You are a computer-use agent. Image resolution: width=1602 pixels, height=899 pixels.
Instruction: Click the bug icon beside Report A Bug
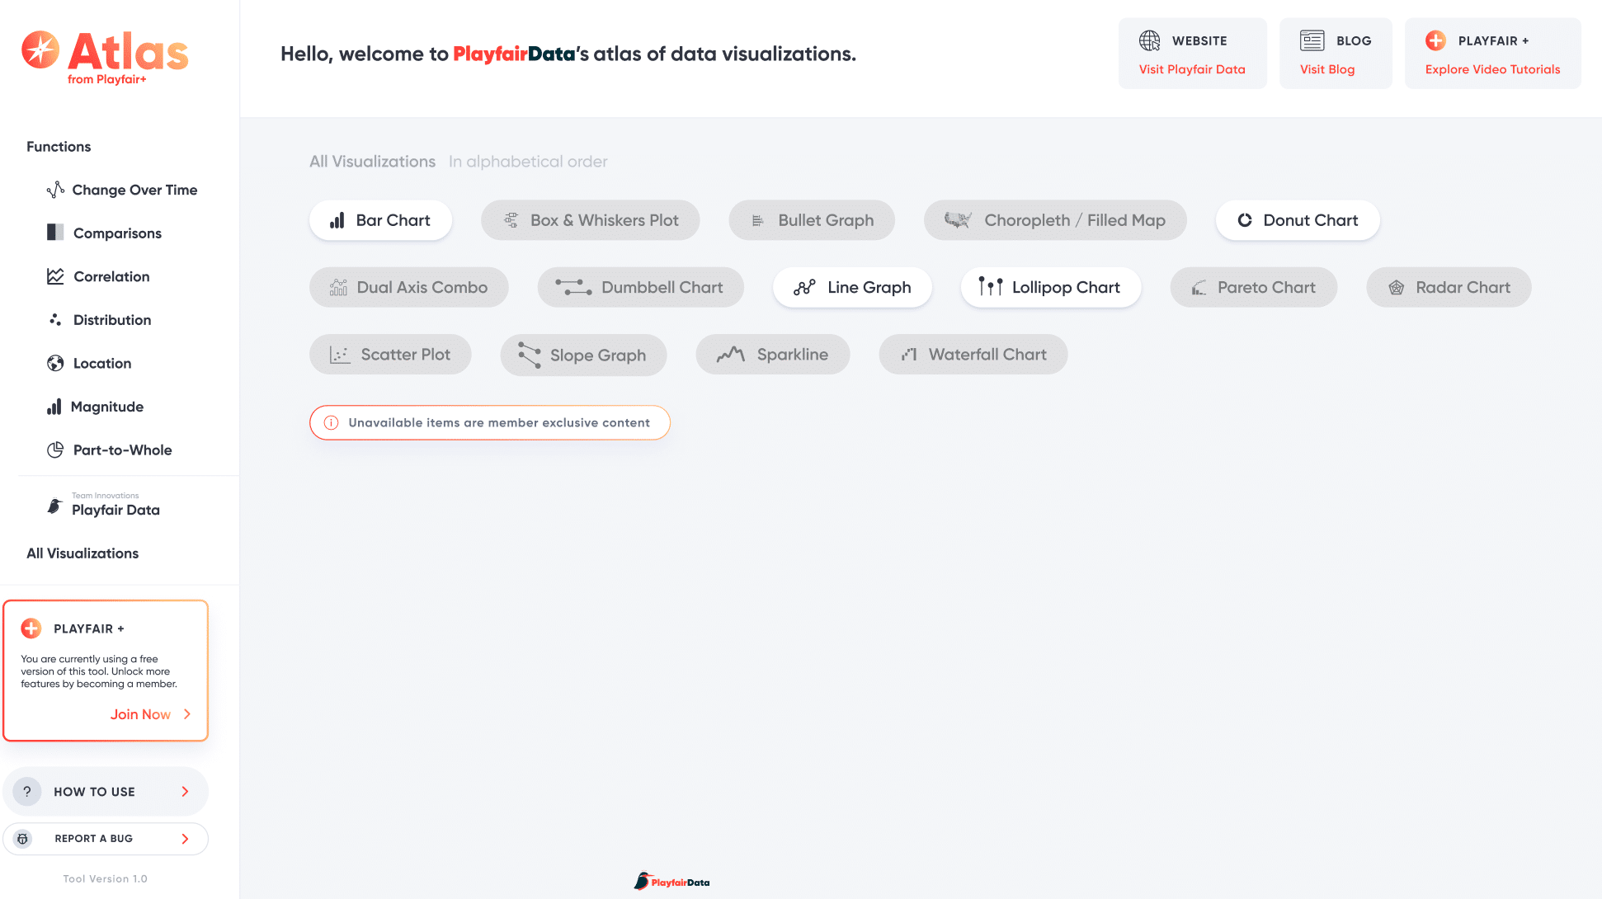point(23,839)
